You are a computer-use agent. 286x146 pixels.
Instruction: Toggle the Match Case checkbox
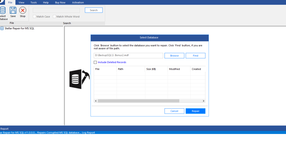(34, 16)
